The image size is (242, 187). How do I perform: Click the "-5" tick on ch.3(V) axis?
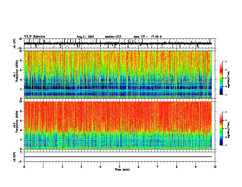(x=21, y=162)
